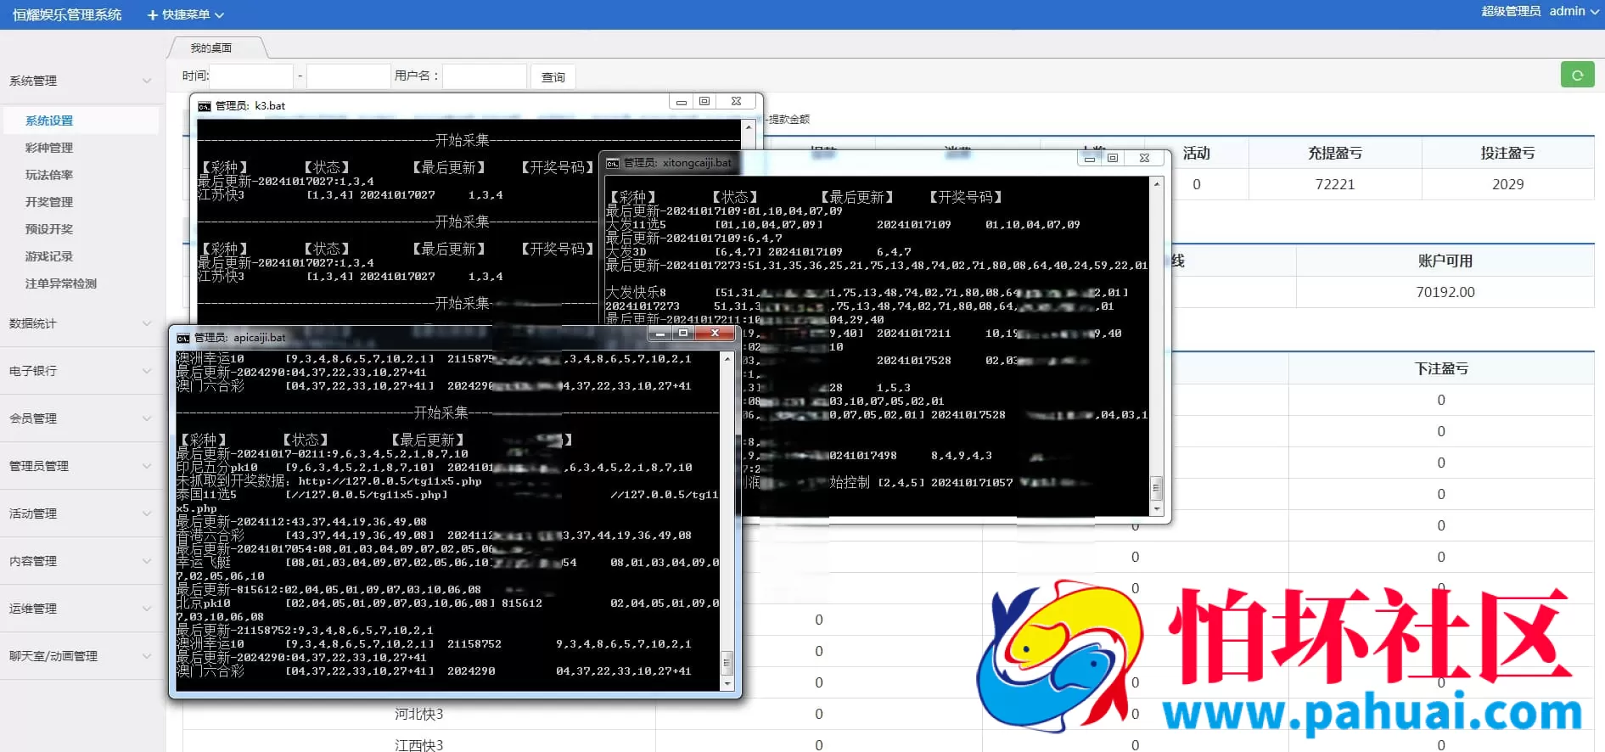Select 彩种管理 in the sidebar
Image resolution: width=1605 pixels, height=752 pixels.
[x=49, y=148]
